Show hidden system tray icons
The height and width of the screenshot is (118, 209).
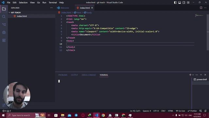(173, 115)
